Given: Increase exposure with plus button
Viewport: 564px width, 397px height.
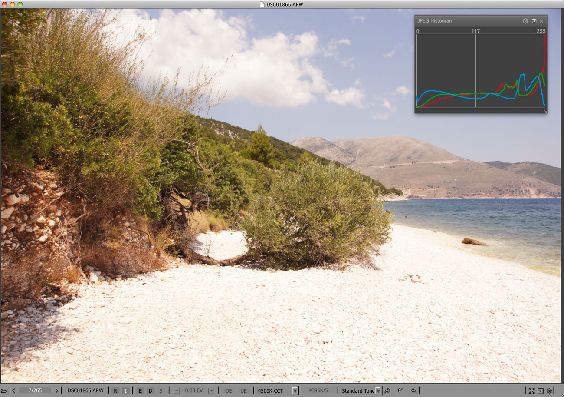Looking at the screenshot, I should click(211, 390).
